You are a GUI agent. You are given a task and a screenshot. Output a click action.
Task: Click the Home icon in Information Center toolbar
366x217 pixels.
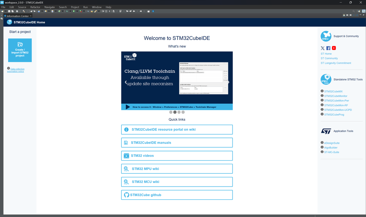[x=344, y=15]
